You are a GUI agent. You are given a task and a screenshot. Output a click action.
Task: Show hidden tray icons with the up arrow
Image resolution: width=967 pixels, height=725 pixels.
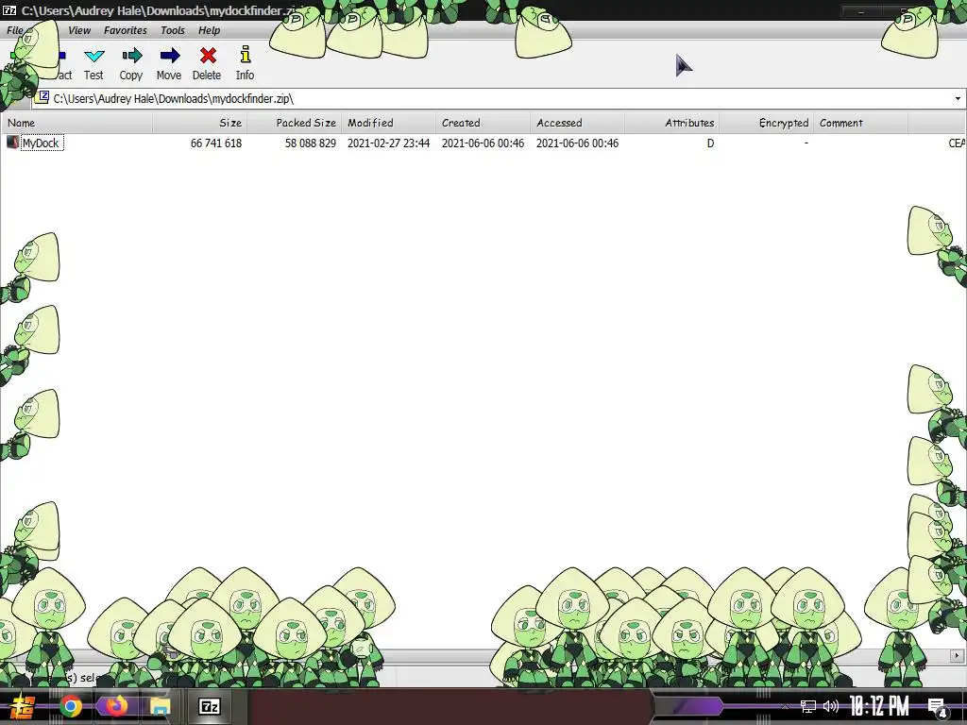[x=785, y=706]
